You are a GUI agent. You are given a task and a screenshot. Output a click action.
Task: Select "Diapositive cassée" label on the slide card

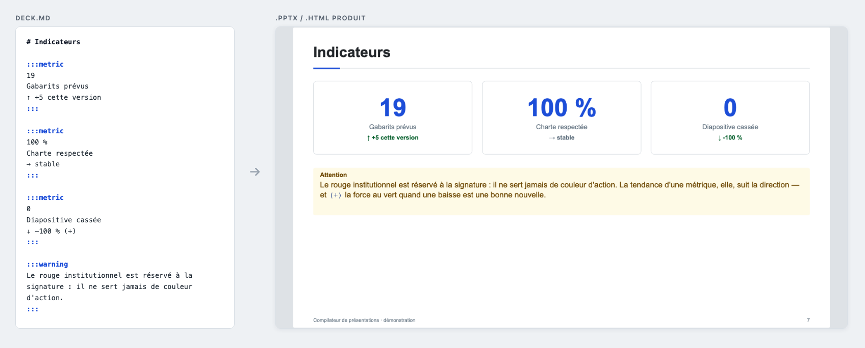point(730,127)
